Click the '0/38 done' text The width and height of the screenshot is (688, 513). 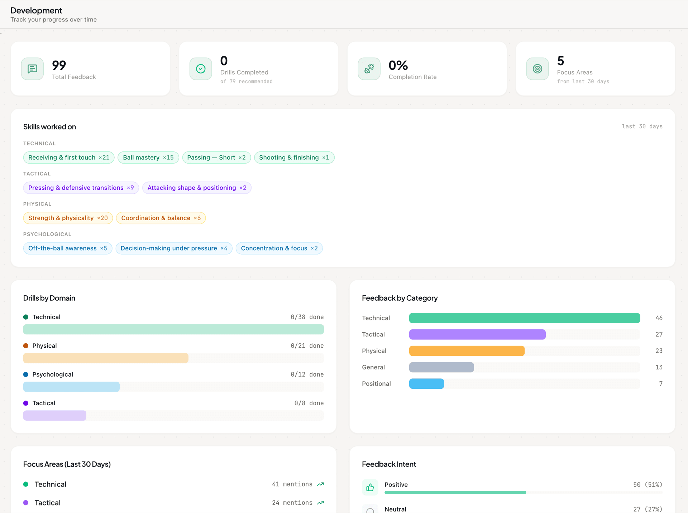click(x=307, y=317)
